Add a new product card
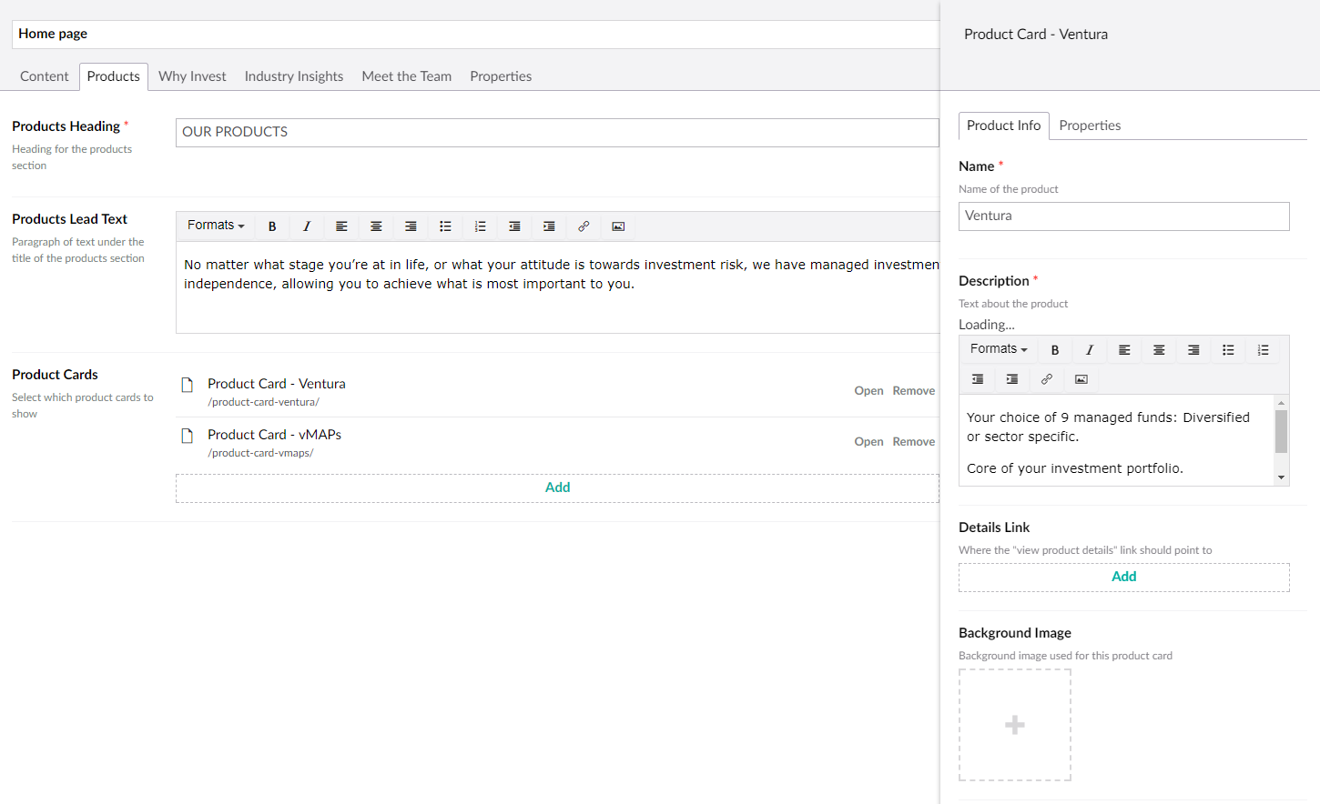 pos(557,488)
